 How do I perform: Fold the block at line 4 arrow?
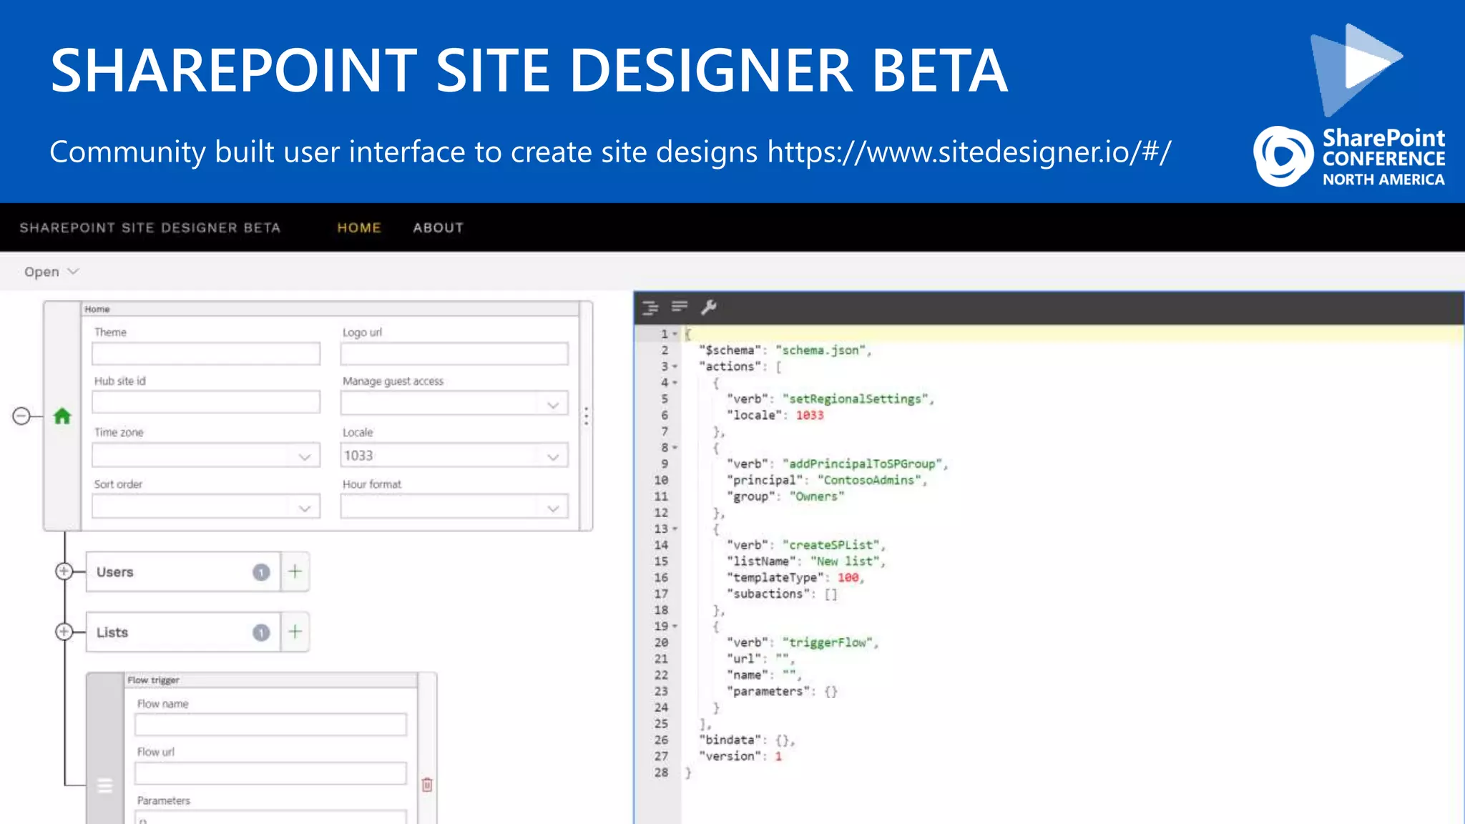[x=675, y=383]
